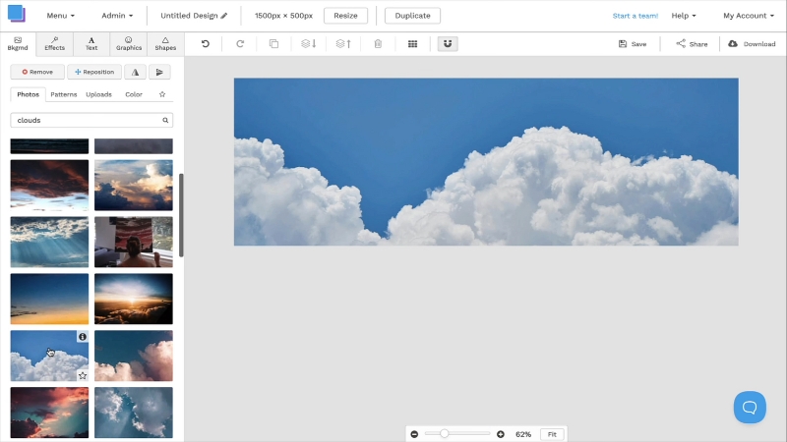This screenshot has width=787, height=442.
Task: Click the search magnifier icon
Action: (165, 120)
